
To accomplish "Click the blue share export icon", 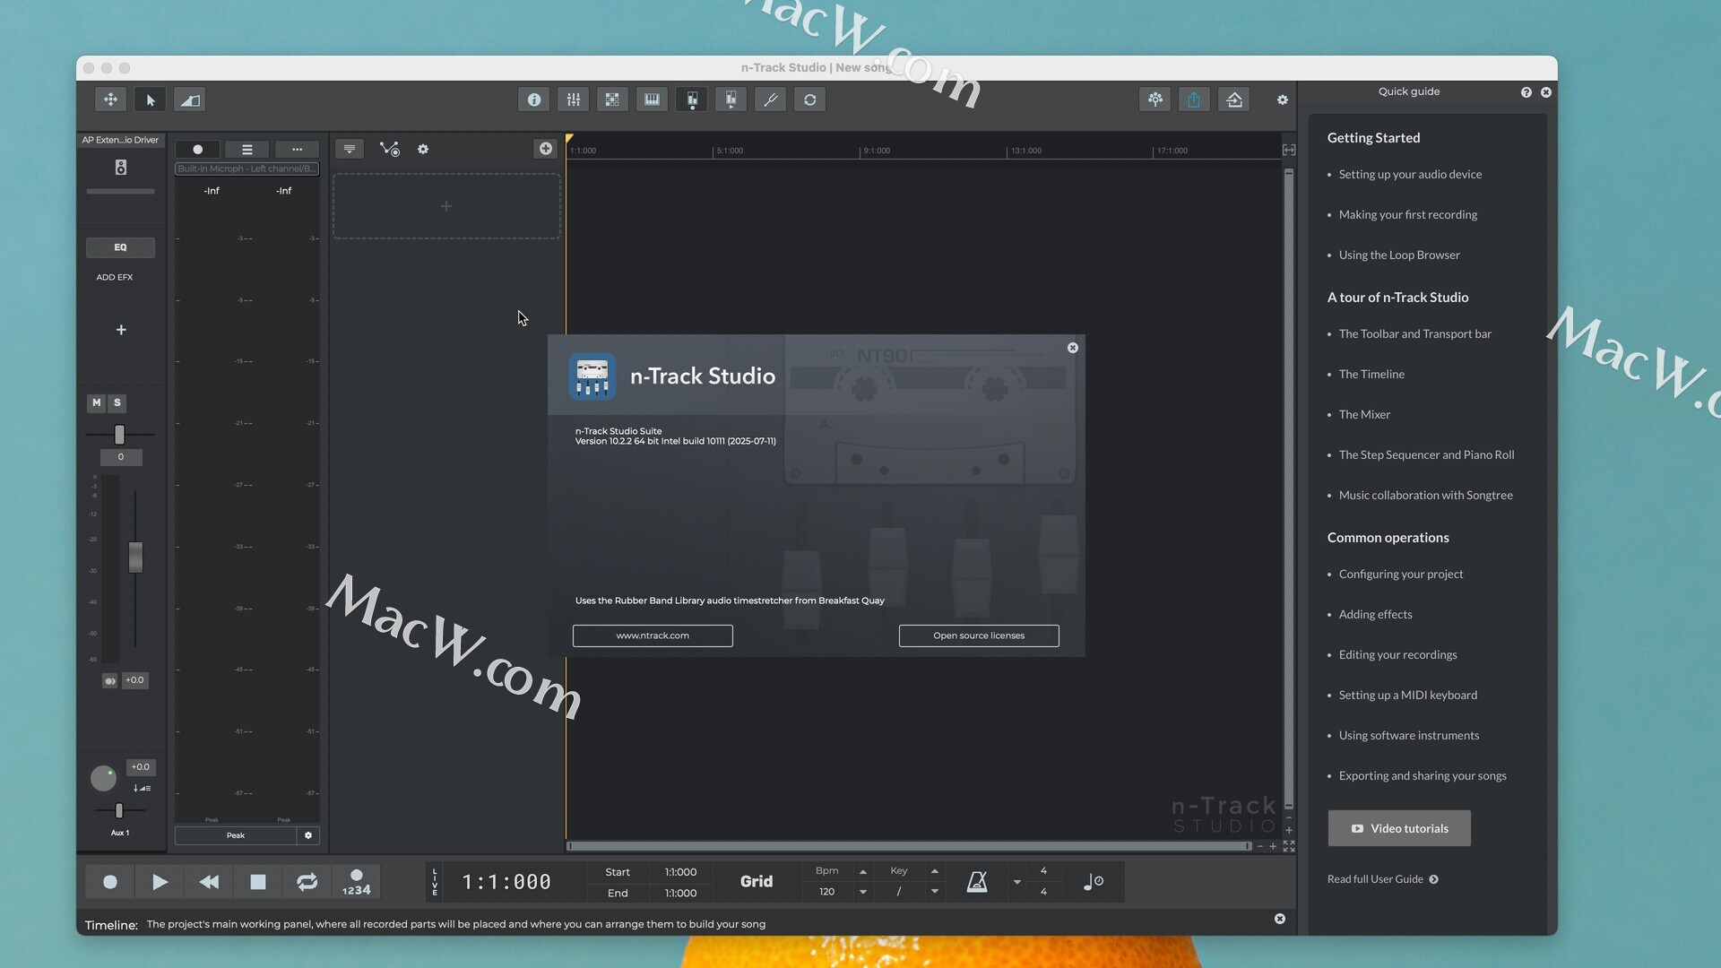I will (1195, 99).
